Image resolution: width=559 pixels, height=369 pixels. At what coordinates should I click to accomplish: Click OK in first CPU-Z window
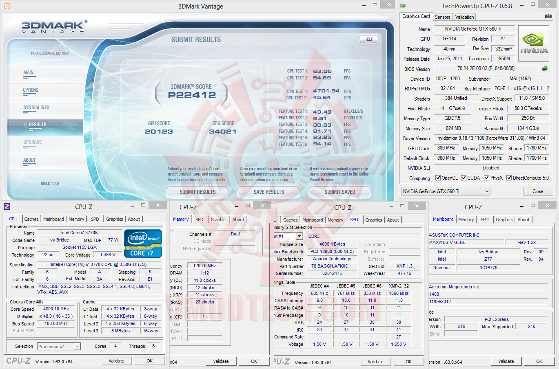tap(149, 361)
